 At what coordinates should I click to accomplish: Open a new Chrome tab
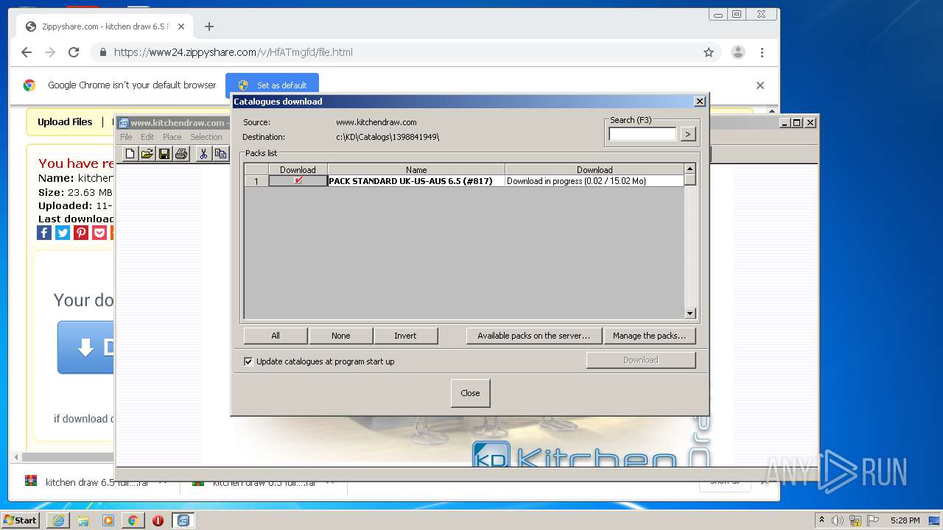click(209, 26)
